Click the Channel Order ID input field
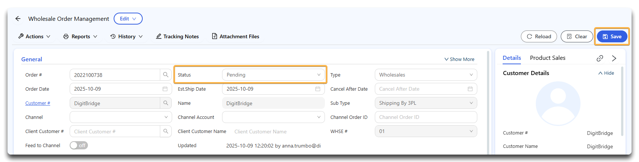The height and width of the screenshot is (162, 639). tap(426, 117)
